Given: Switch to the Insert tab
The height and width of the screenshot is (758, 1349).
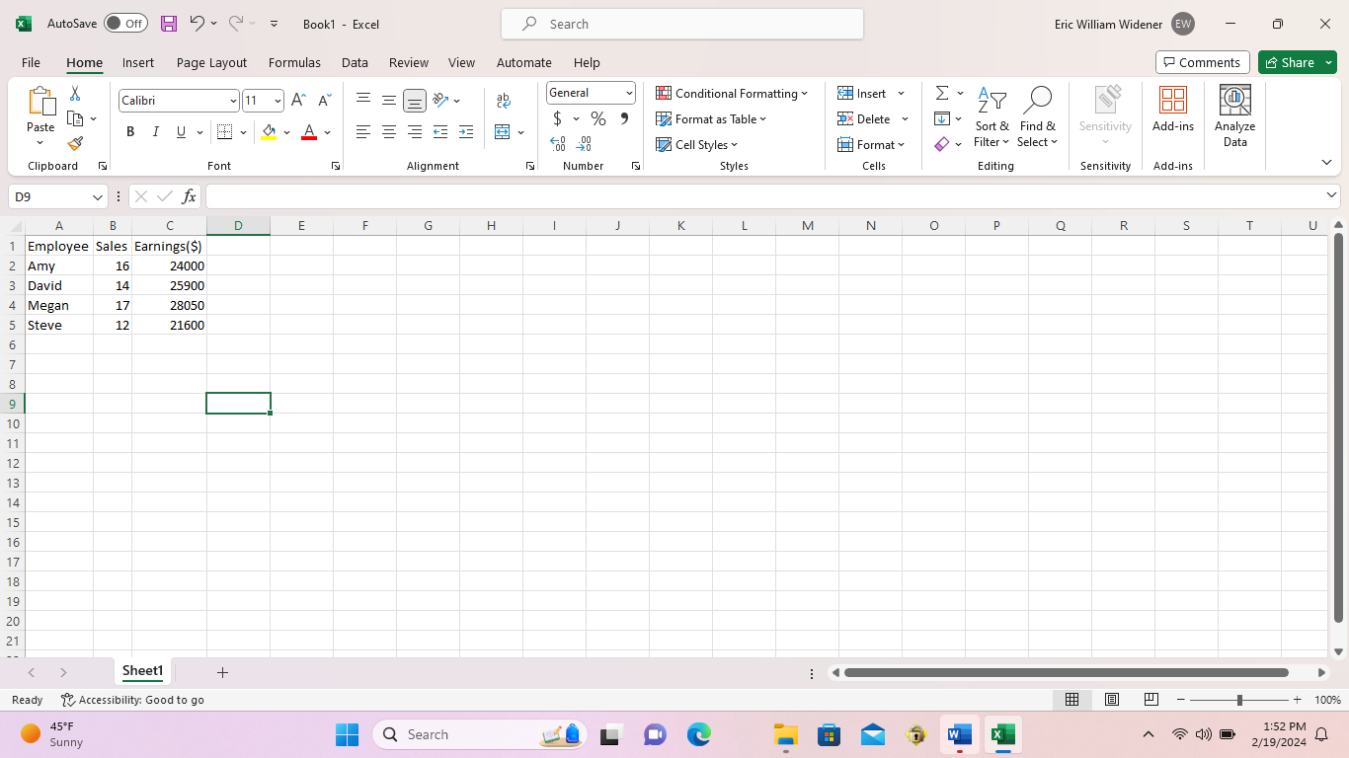Looking at the screenshot, I should coord(138,62).
